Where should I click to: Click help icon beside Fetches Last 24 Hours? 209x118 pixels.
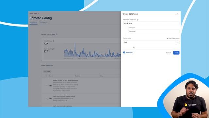pos(56,34)
